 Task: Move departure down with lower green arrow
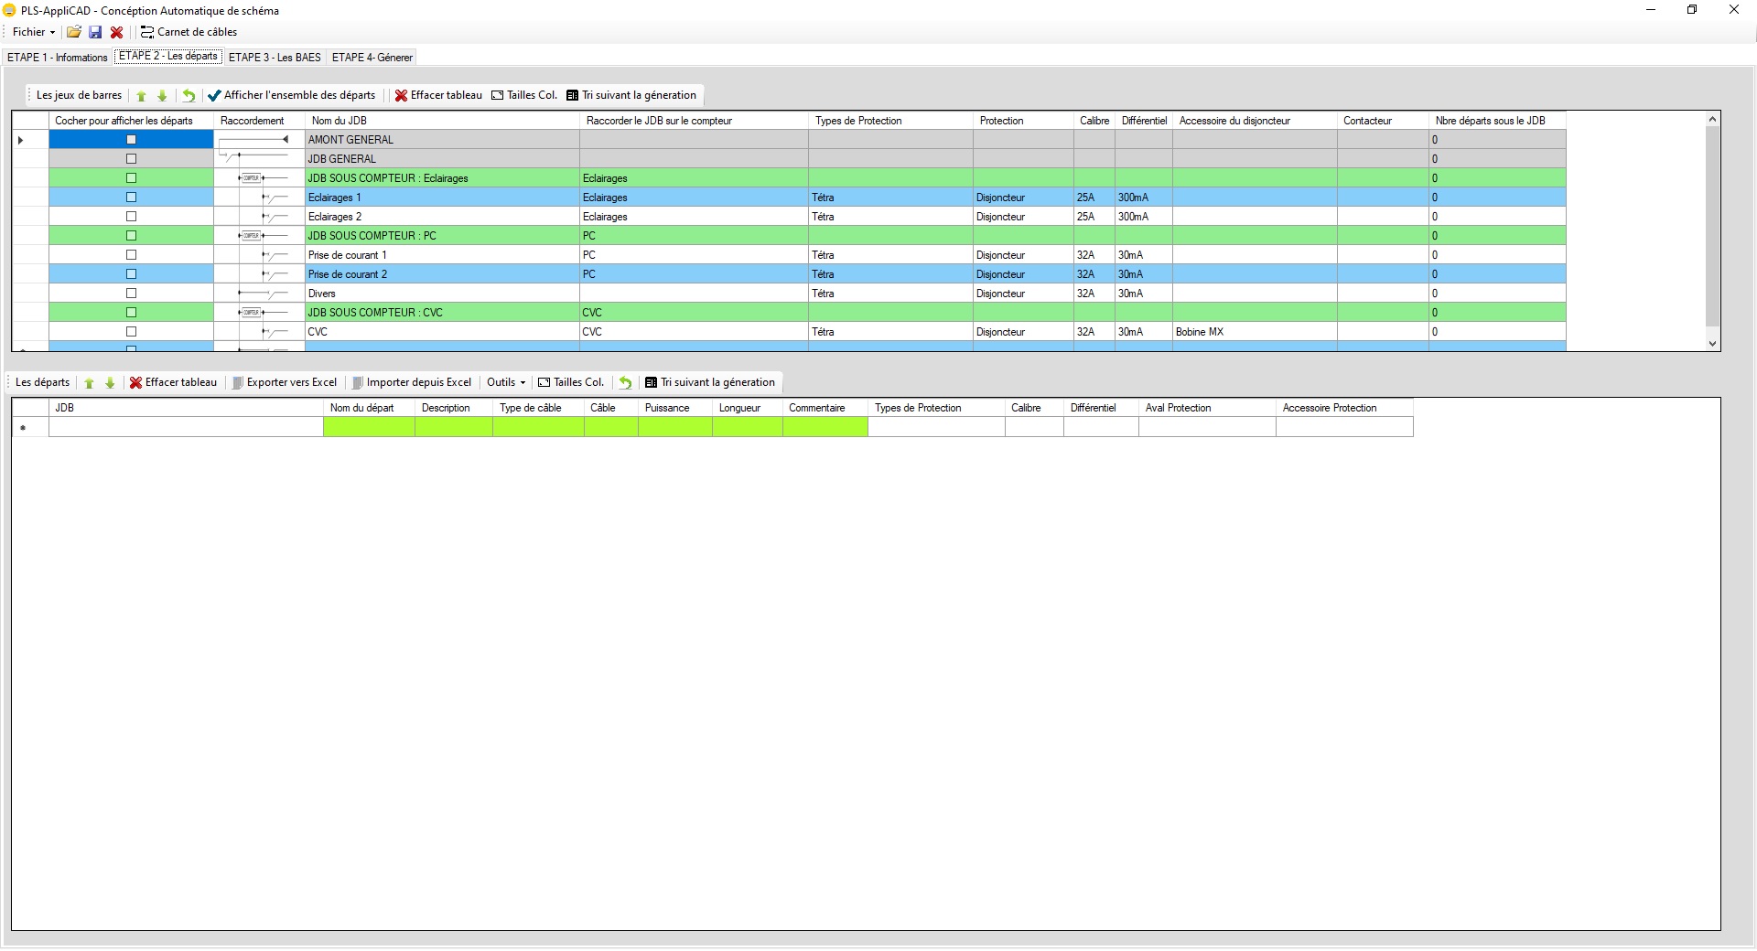pyautogui.click(x=110, y=383)
